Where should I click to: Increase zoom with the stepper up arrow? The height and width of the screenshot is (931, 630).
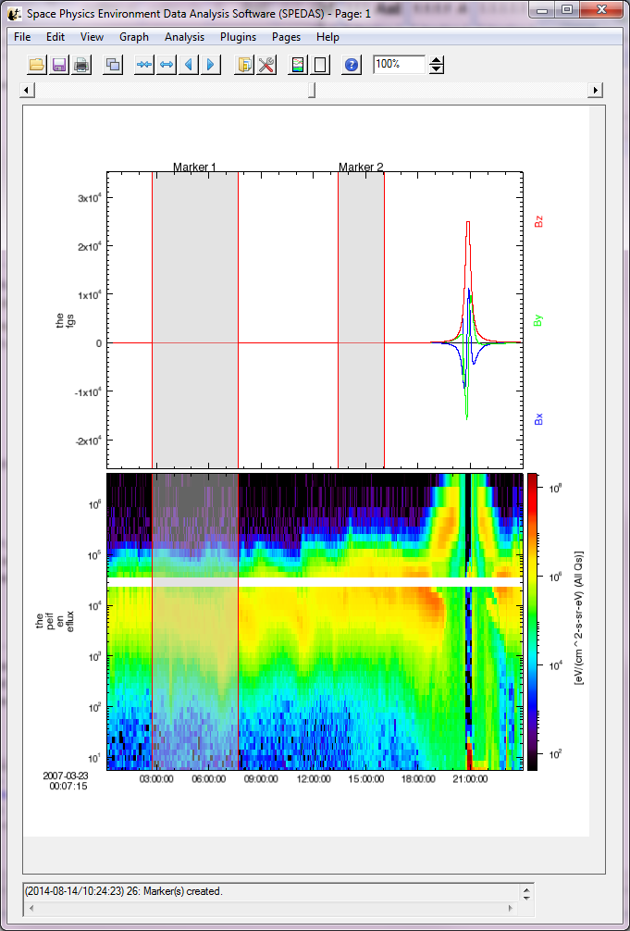coord(438,60)
